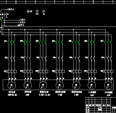Click the L13/5.2 wire reference label
The width and height of the screenshot is (116, 113).
click(10, 9)
